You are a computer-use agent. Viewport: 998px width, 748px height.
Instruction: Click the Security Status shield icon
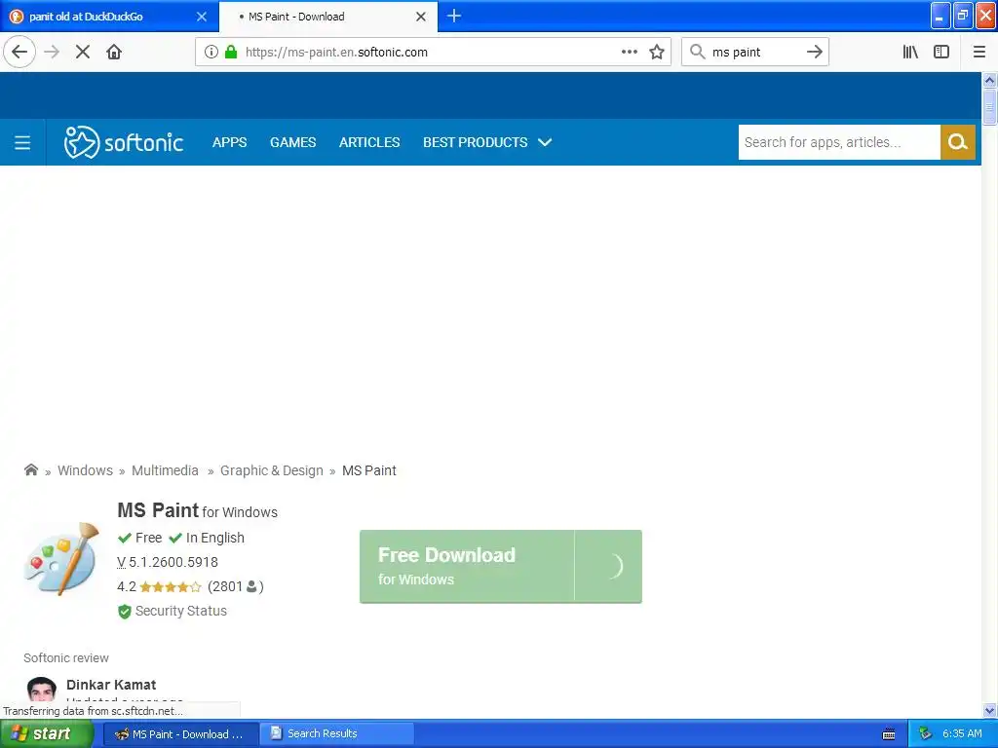pos(125,612)
